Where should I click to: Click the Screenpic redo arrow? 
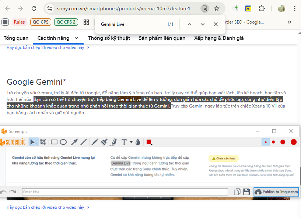click(x=13, y=192)
